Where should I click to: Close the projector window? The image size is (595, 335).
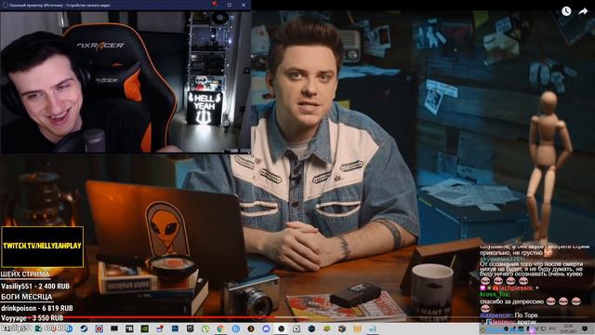244,5
